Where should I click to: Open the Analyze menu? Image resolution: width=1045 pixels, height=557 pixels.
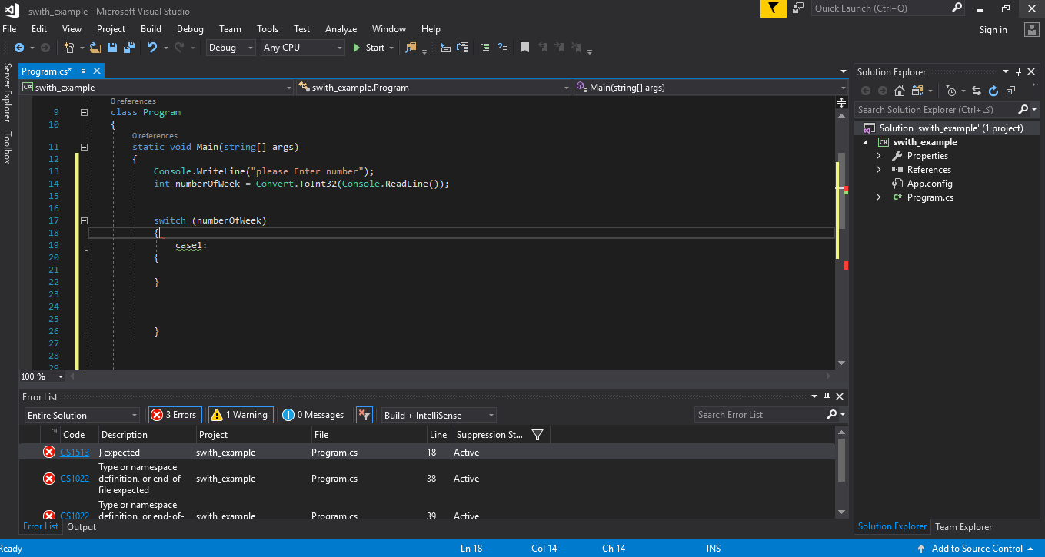[x=341, y=29]
